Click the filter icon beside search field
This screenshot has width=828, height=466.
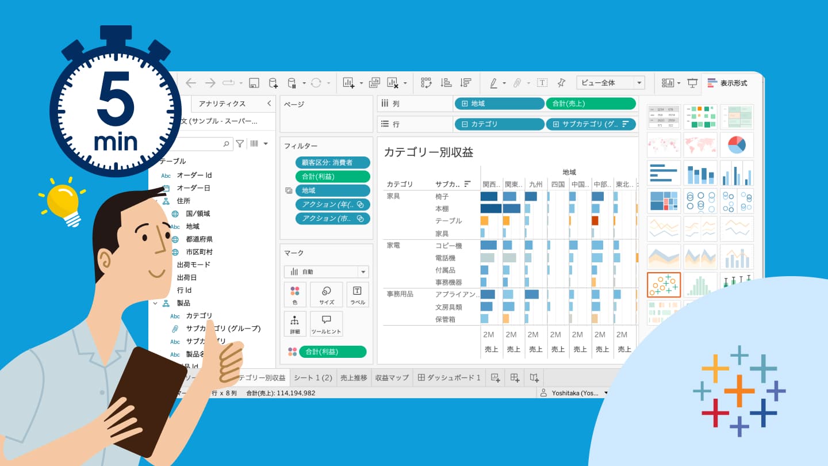(240, 144)
